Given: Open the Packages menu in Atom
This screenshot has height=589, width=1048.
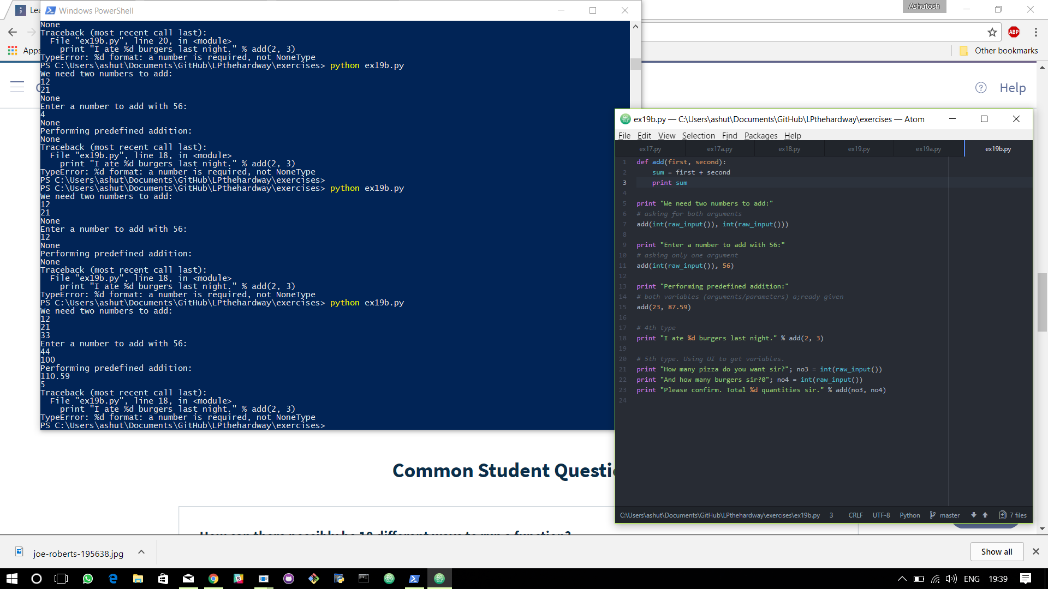Looking at the screenshot, I should click(760, 136).
